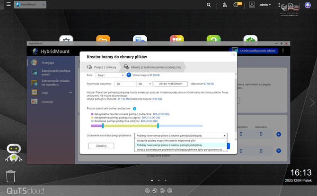
Task: Click third circular icon in bottom bar
Action: click(162, 190)
